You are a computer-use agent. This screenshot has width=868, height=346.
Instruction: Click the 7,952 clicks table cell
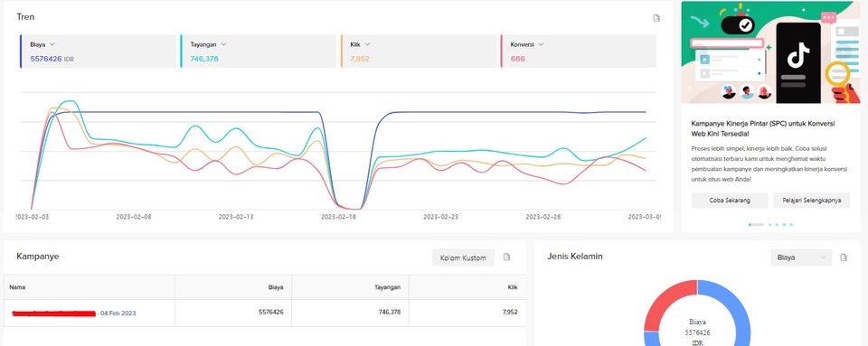pos(467,313)
